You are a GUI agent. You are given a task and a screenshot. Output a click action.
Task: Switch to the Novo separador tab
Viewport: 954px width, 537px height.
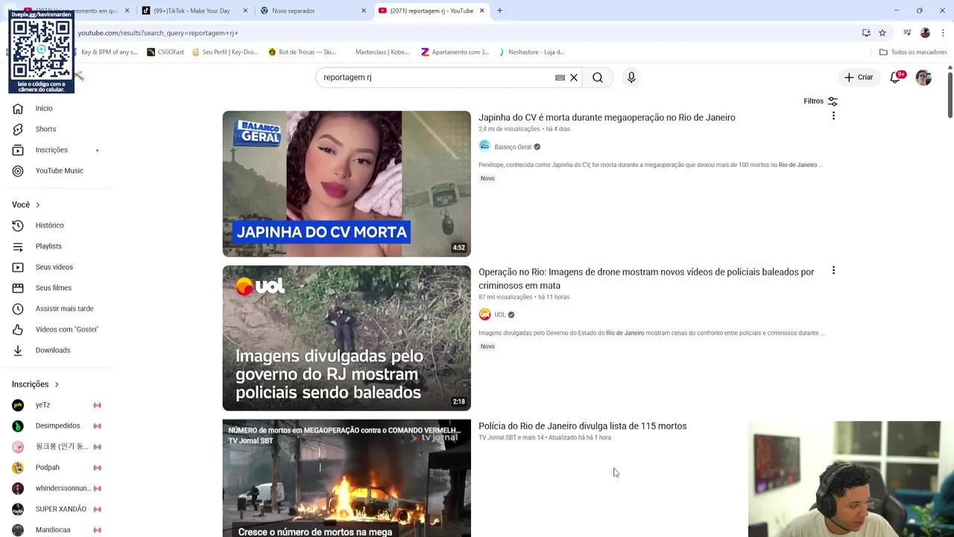point(293,11)
